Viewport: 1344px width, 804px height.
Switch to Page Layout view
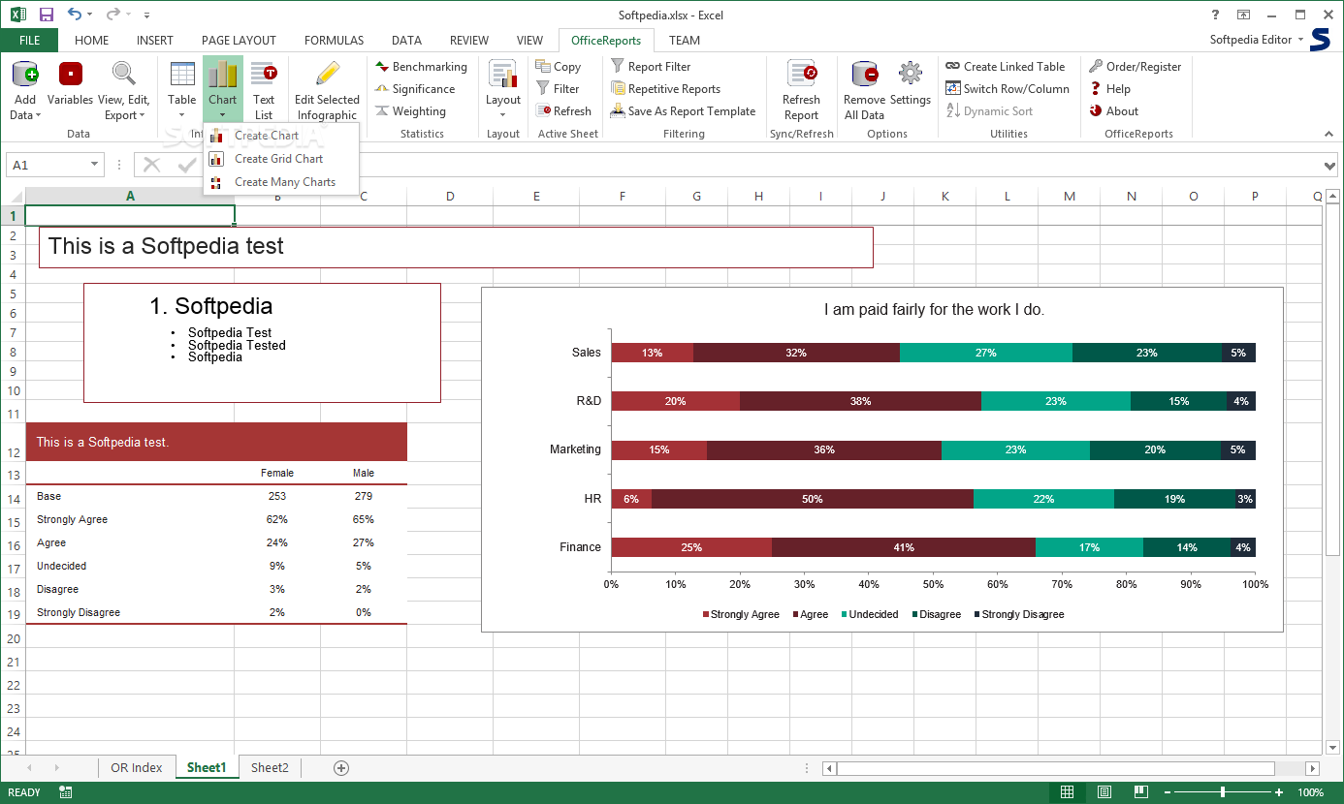1104,792
